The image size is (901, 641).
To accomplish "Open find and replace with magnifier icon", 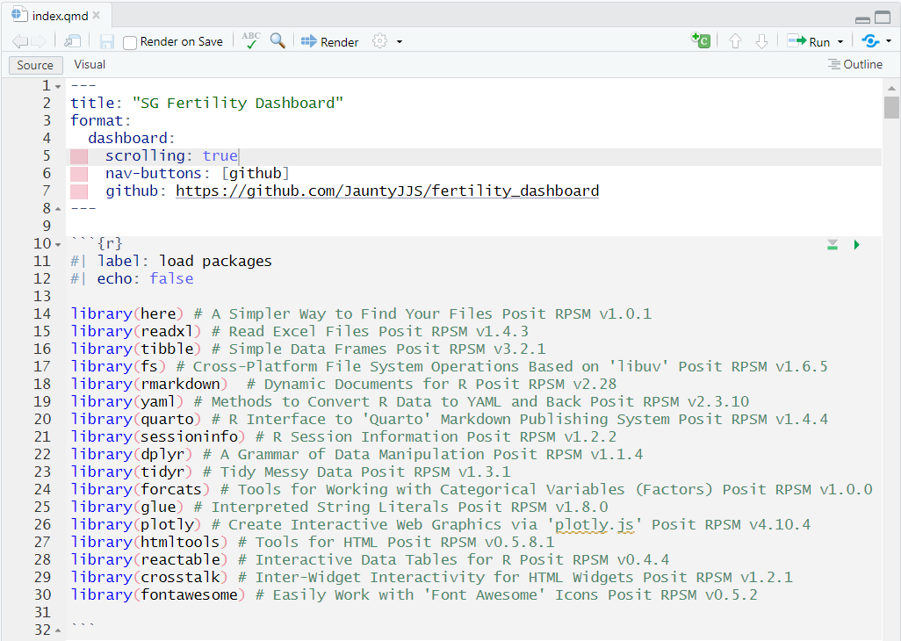I will pos(278,40).
